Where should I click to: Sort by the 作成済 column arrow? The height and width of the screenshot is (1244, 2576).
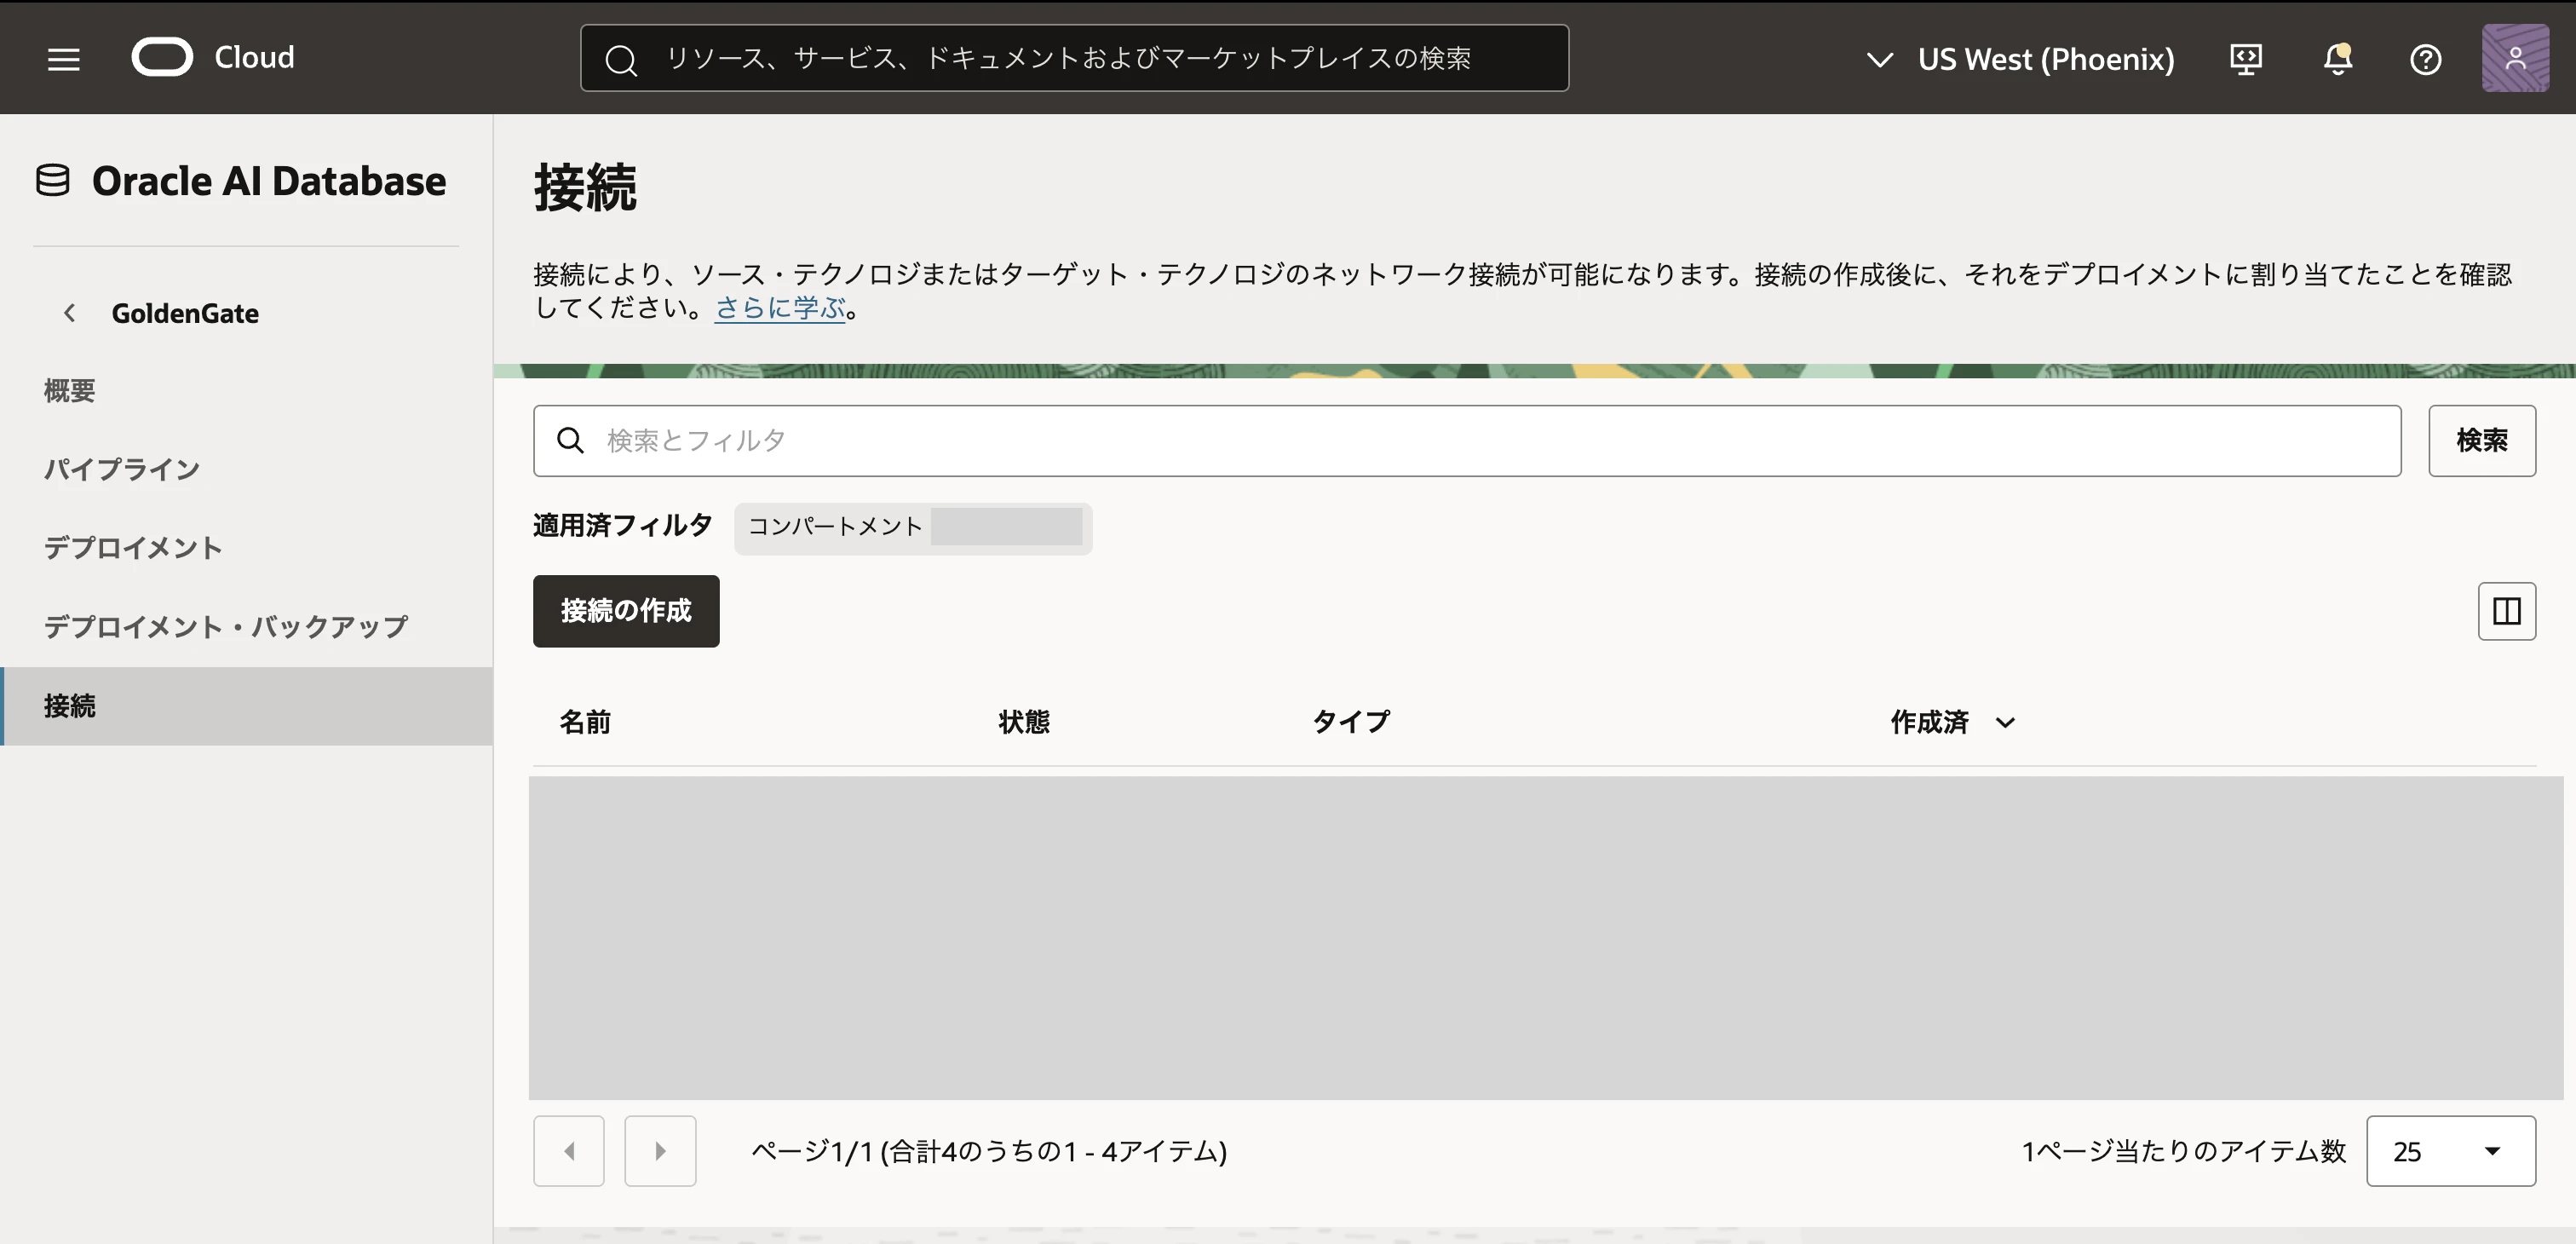(x=2005, y=722)
